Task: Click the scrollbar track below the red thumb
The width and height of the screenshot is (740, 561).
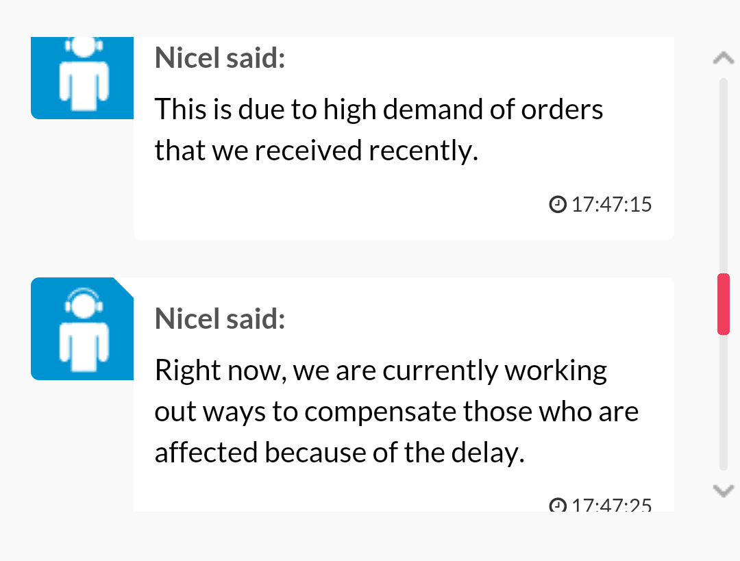Action: pos(724,403)
